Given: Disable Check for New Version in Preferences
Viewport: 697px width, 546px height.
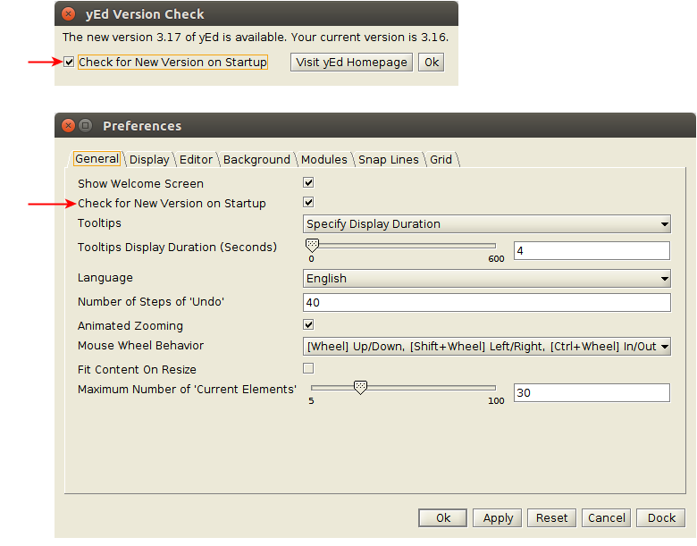Looking at the screenshot, I should (x=308, y=202).
